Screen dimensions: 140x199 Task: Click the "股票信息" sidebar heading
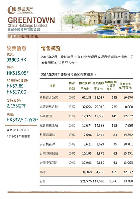16,49
